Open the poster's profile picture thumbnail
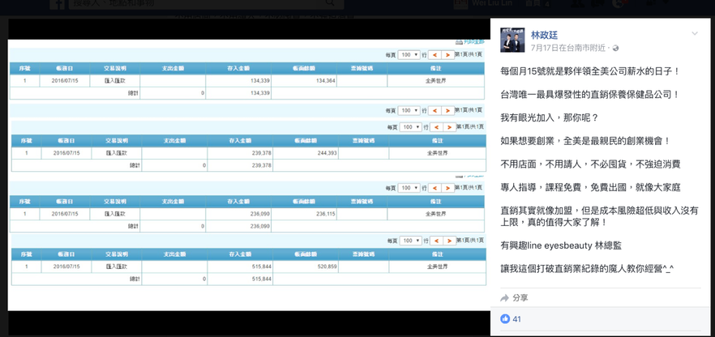The height and width of the screenshot is (337, 715). (512, 40)
